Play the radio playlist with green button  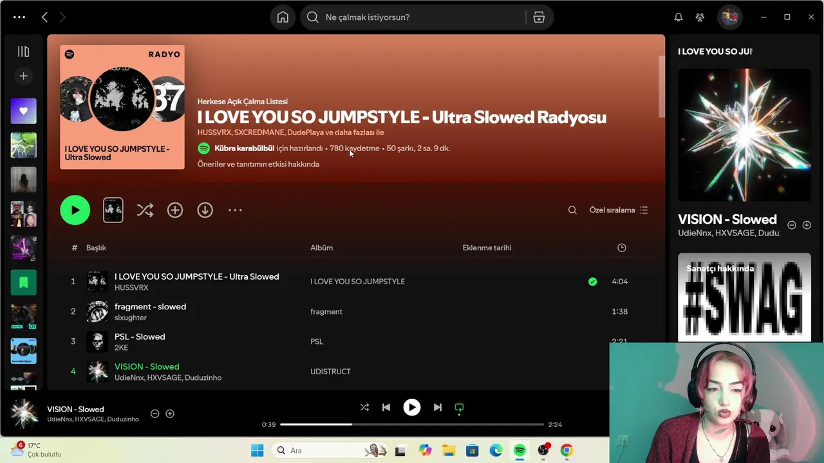pos(75,210)
